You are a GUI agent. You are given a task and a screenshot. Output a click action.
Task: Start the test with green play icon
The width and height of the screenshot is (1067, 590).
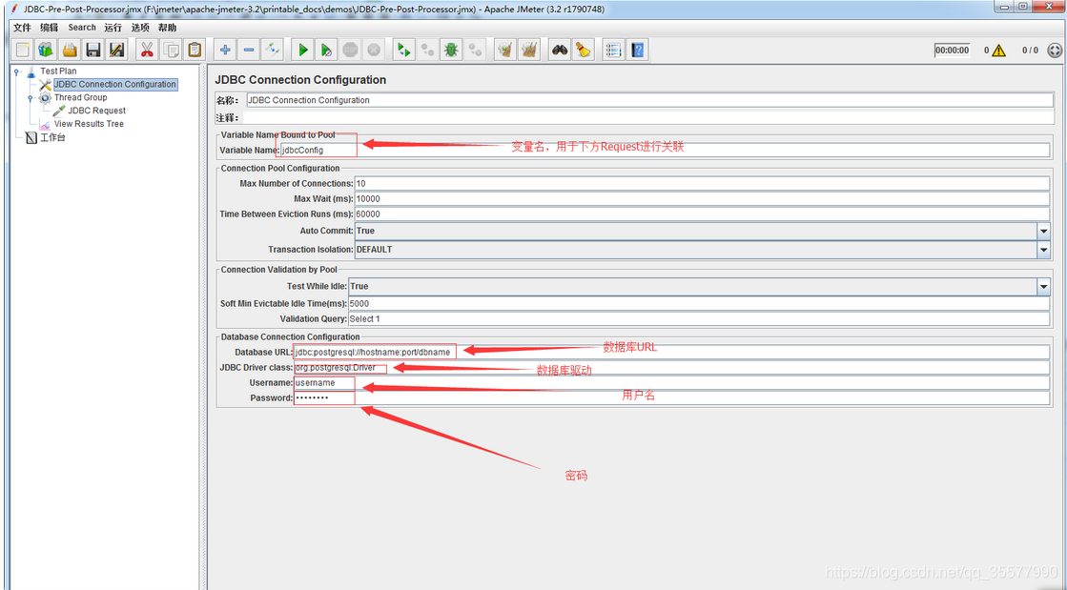303,50
